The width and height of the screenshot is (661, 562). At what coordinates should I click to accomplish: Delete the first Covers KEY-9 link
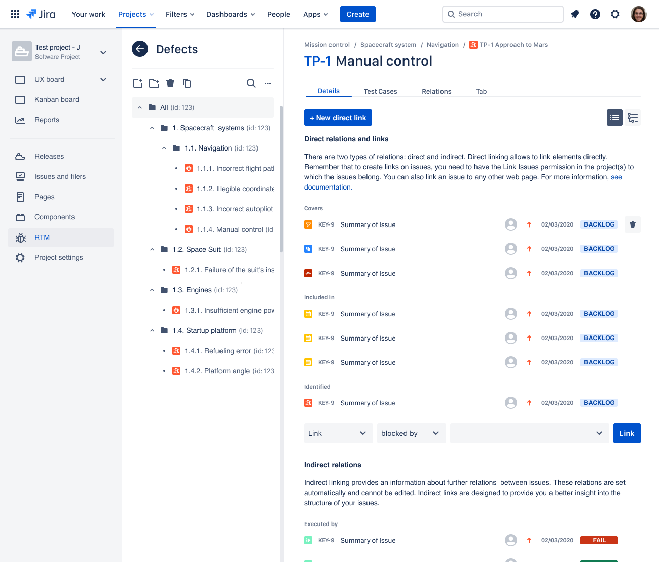(x=633, y=224)
